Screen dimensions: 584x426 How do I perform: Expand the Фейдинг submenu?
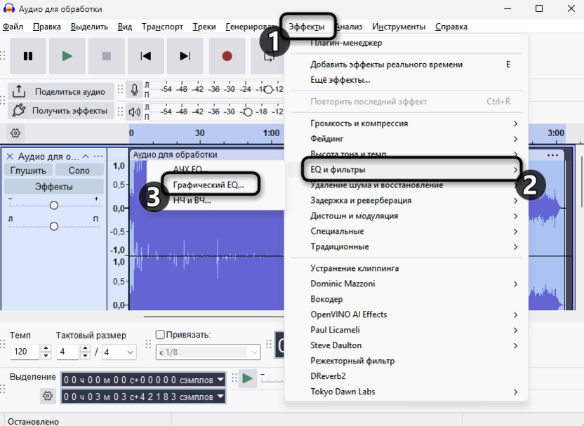click(x=406, y=139)
